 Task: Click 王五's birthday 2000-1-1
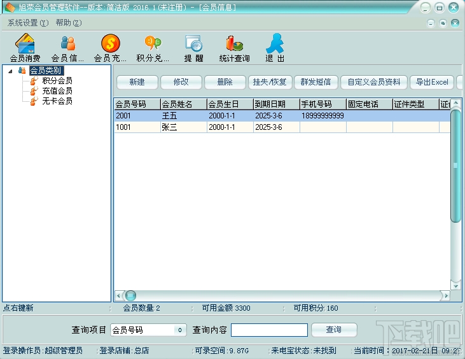click(230, 116)
